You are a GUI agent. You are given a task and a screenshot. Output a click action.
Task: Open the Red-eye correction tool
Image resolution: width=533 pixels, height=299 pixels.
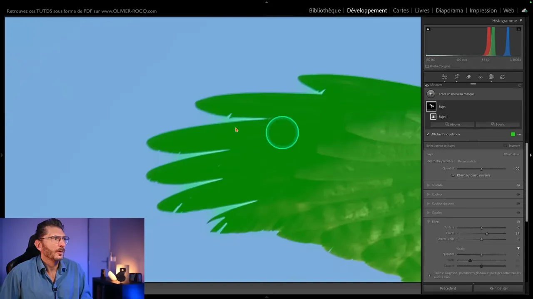pyautogui.click(x=480, y=77)
